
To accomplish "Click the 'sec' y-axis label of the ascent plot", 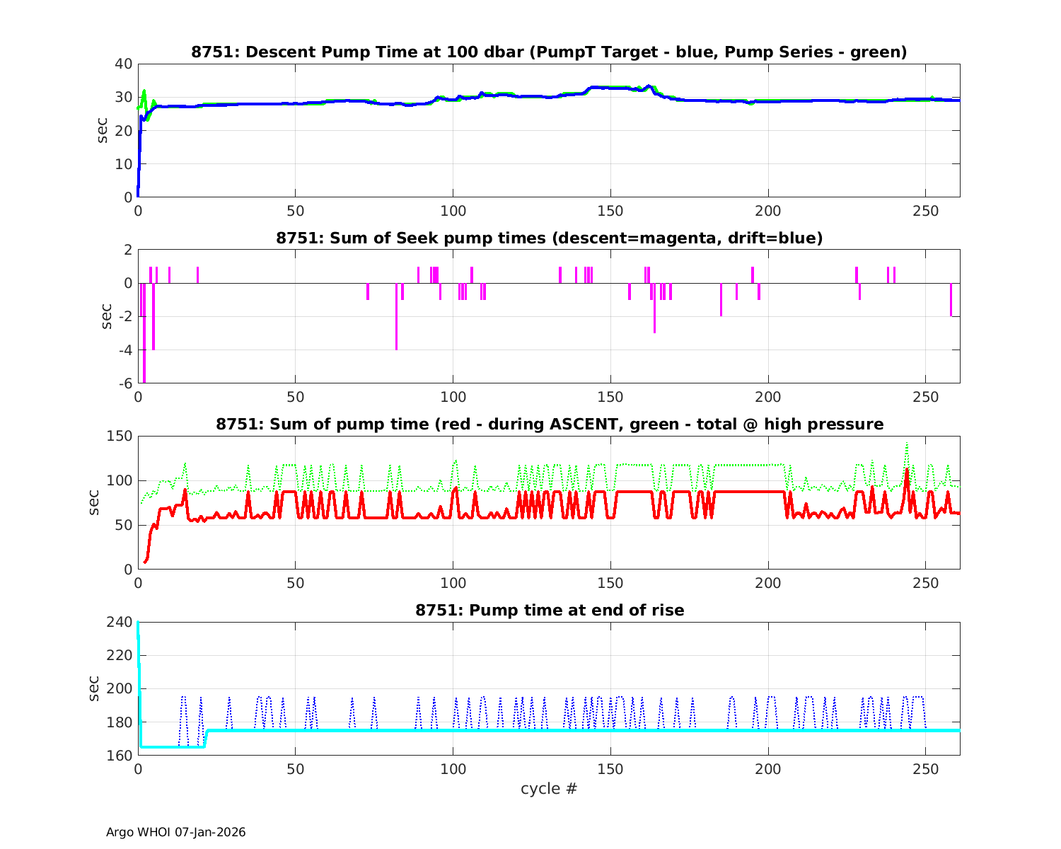I will tap(94, 502).
